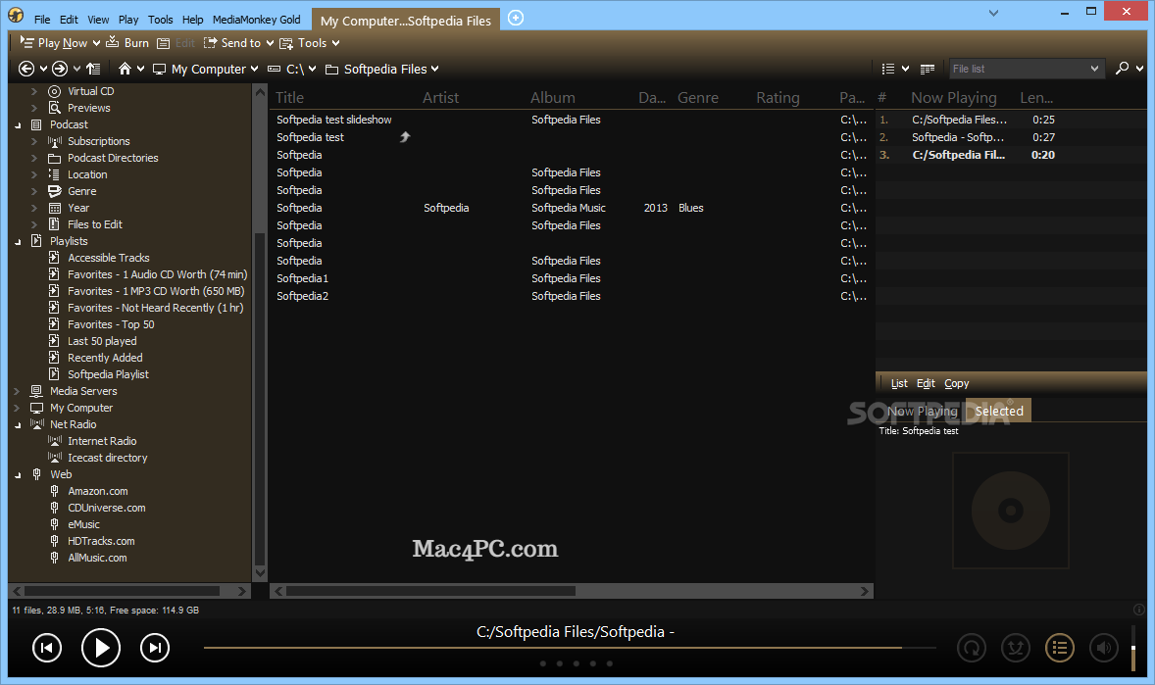This screenshot has width=1155, height=685.
Task: Click the view mode list icon
Action: pyautogui.click(x=888, y=69)
